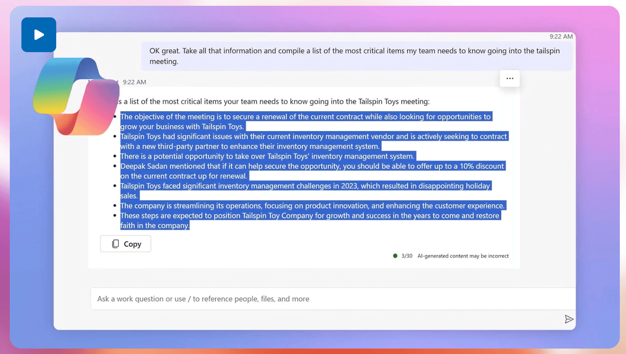Click the bullet about meeting objective and contract renewal
The width and height of the screenshot is (626, 354).
click(x=305, y=122)
